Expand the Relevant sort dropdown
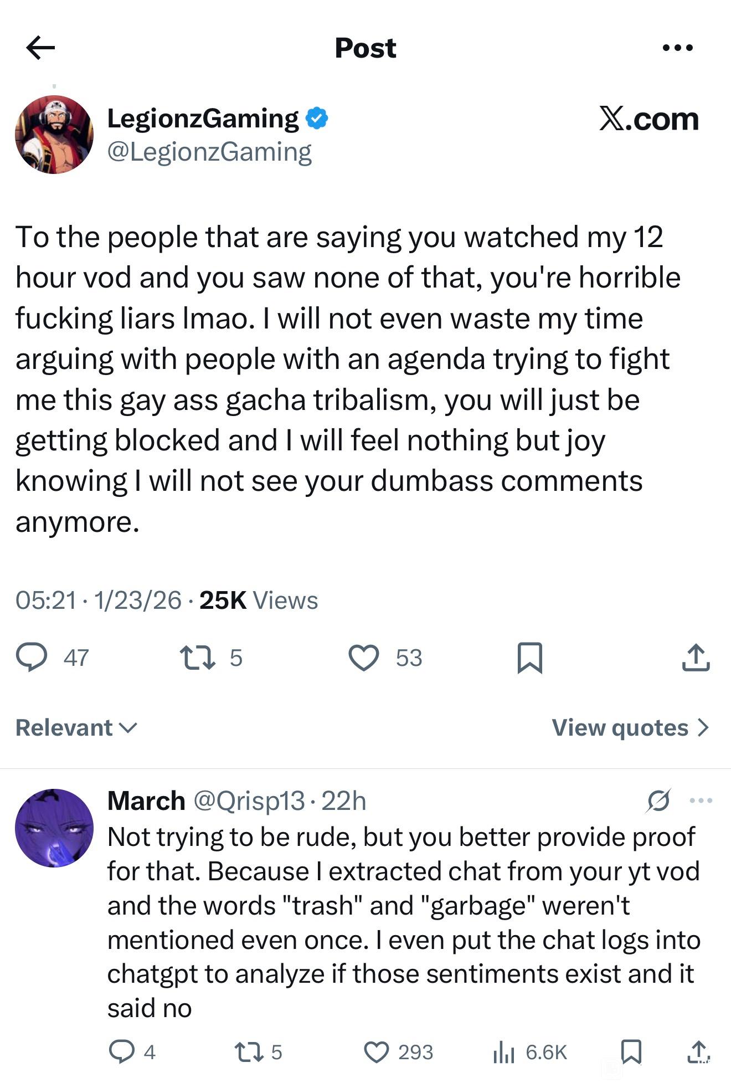The width and height of the screenshot is (731, 1088). point(76,727)
